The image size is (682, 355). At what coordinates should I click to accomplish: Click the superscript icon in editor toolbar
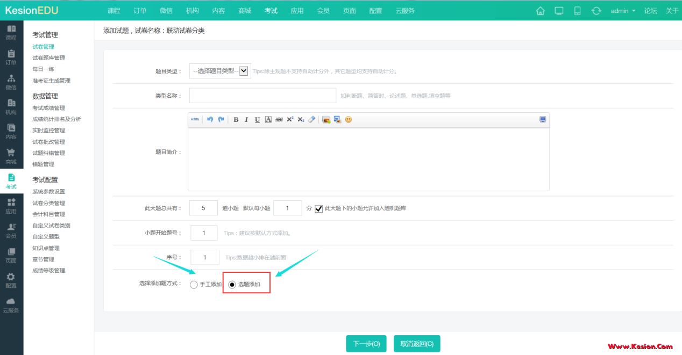pos(290,120)
